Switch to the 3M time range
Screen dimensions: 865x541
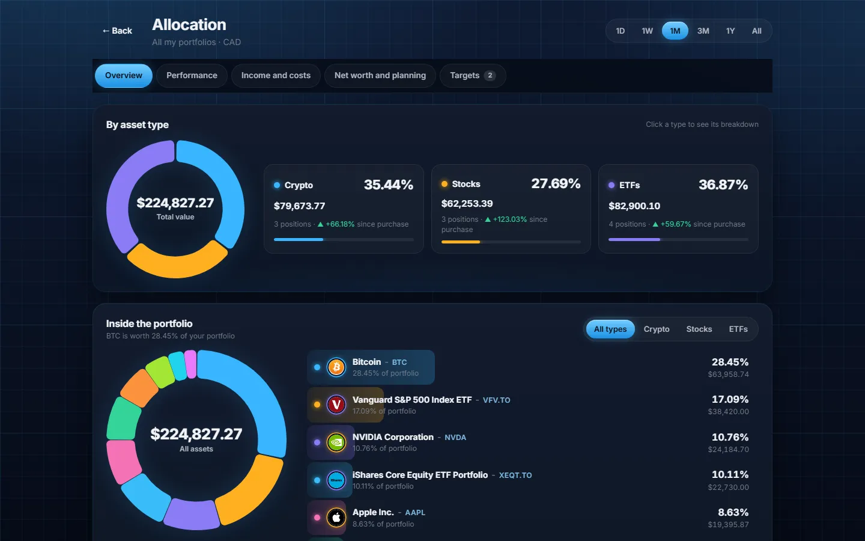click(703, 31)
